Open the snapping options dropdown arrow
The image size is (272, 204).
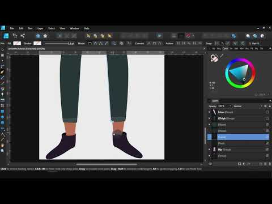[x=193, y=36]
